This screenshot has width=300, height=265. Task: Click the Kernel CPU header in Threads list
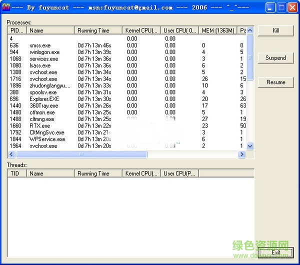(x=142, y=173)
